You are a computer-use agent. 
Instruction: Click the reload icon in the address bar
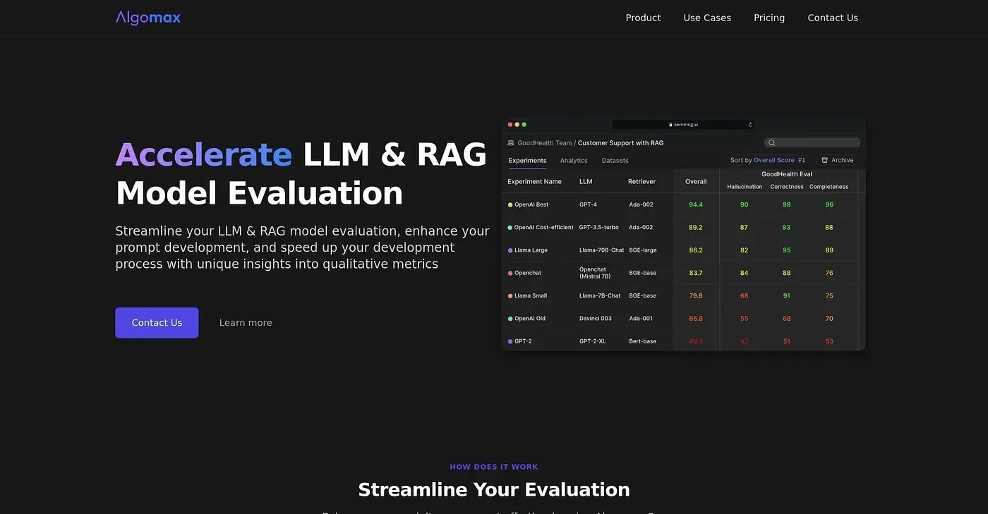[750, 125]
